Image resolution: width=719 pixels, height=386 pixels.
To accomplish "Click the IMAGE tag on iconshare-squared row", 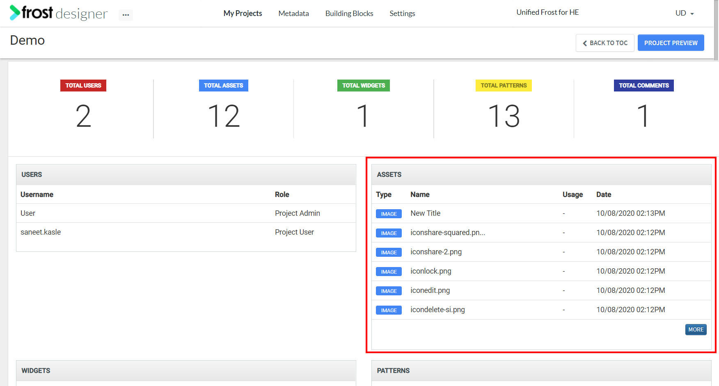I will click(x=389, y=233).
